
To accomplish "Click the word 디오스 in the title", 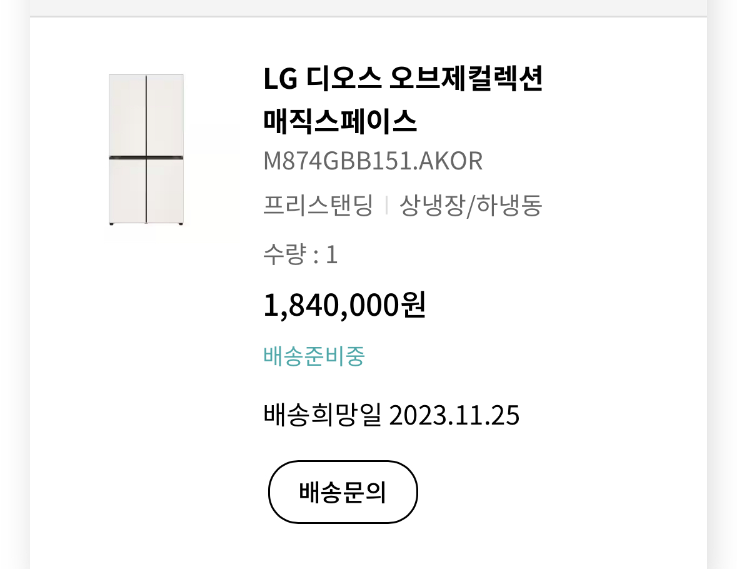I will point(344,78).
